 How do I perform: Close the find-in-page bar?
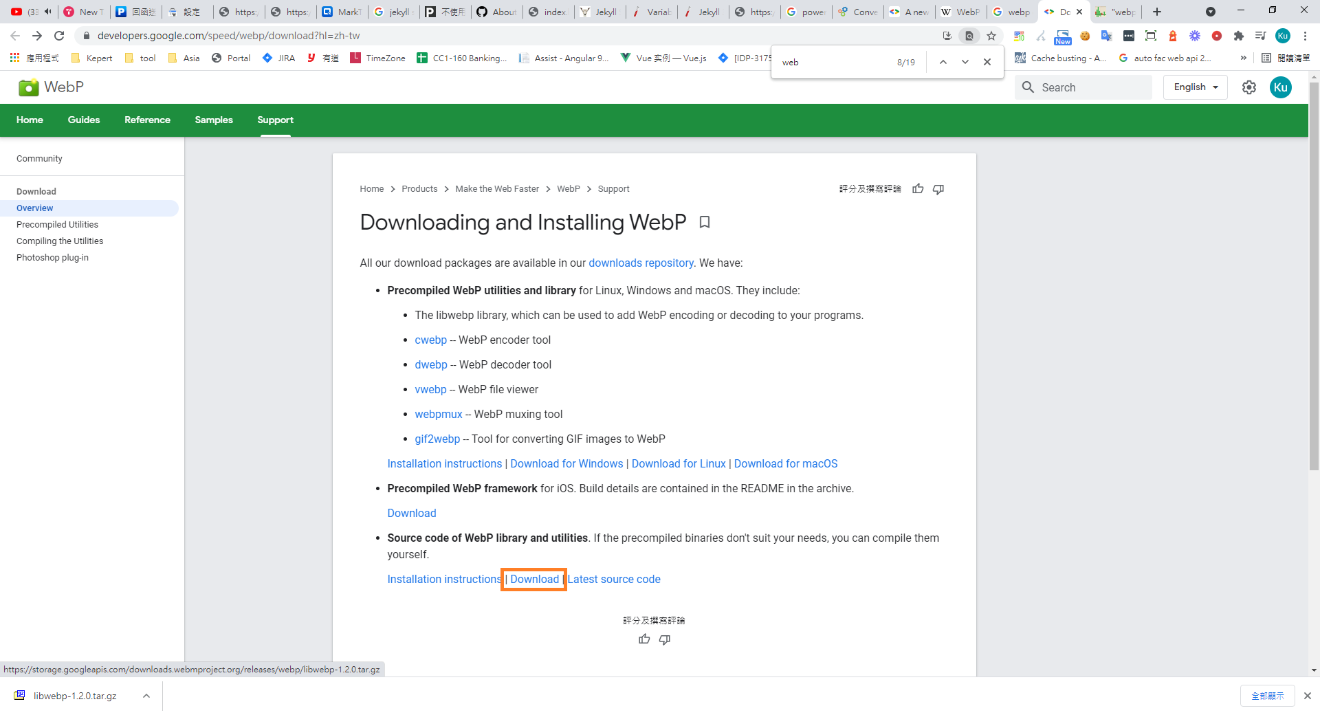point(987,62)
